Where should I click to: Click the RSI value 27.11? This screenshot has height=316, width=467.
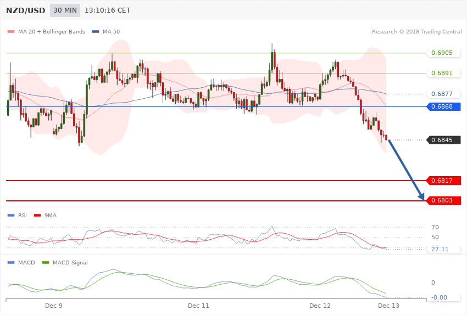coord(440,249)
